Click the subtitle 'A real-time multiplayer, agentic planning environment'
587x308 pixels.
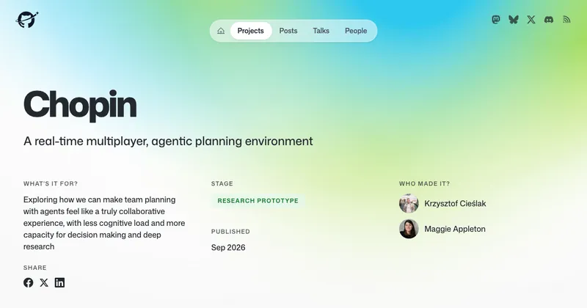tap(168, 141)
